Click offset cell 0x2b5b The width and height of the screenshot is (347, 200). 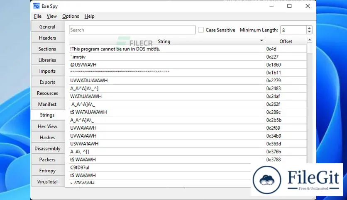coord(286,120)
